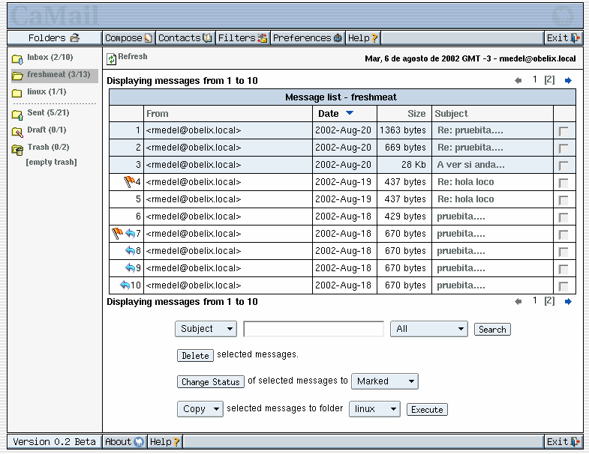589x454 pixels.
Task: Open the Inbox folder icon
Action: (17, 58)
